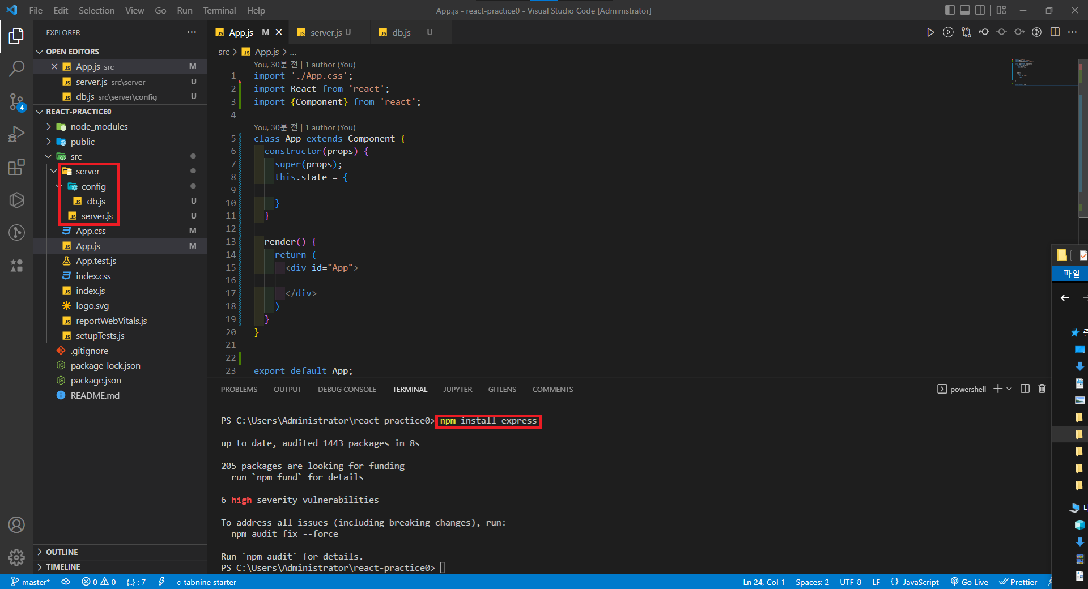The height and width of the screenshot is (589, 1088).
Task: Click the Synchronize Changes cloud icon
Action: [66, 582]
